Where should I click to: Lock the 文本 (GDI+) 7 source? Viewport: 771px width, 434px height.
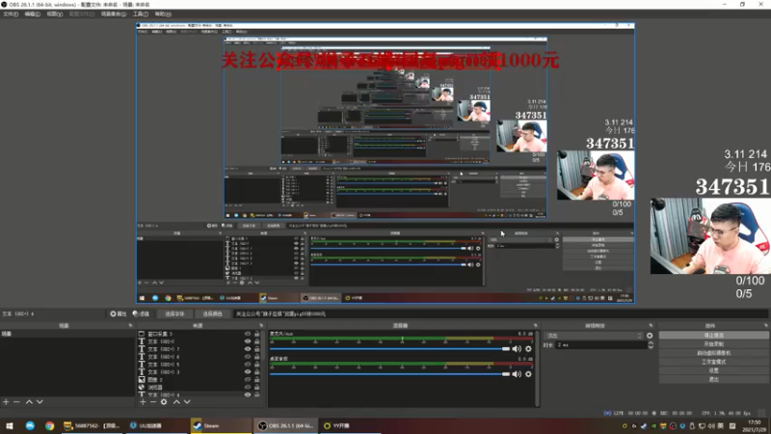click(256, 349)
